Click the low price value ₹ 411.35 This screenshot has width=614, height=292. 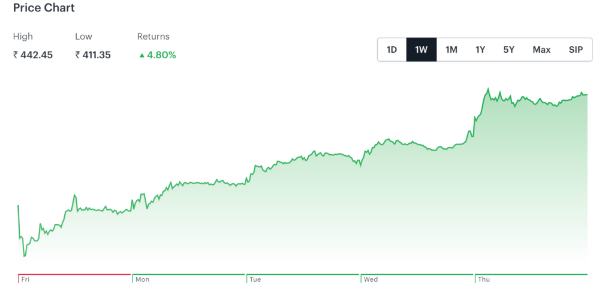click(x=93, y=55)
